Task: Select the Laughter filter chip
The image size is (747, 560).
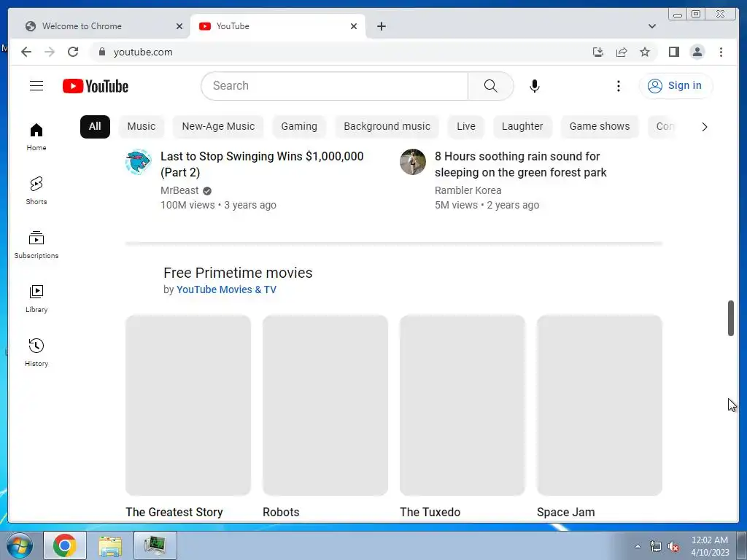Action: (522, 127)
